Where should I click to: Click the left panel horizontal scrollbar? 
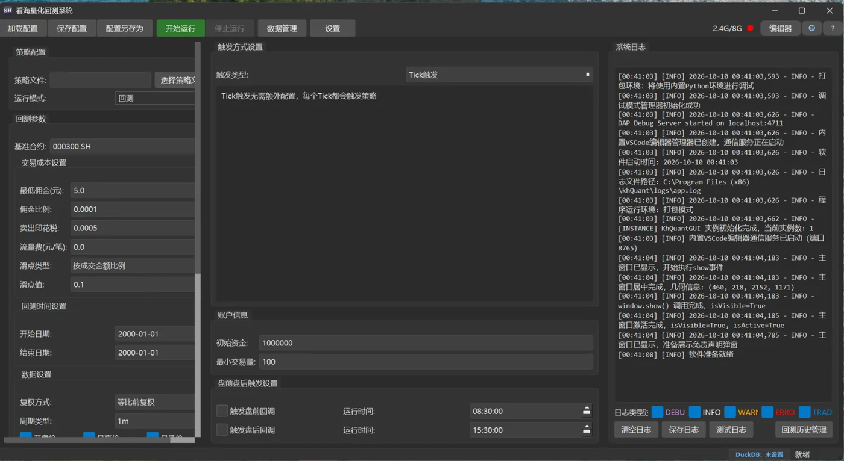tap(99, 440)
